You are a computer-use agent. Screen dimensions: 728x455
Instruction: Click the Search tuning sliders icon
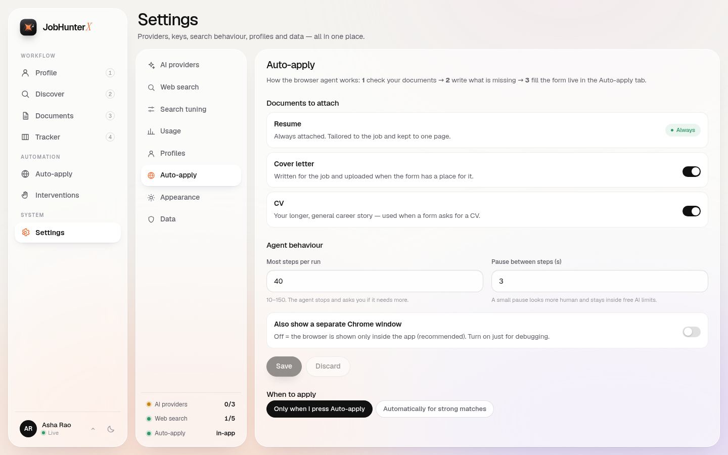151,109
